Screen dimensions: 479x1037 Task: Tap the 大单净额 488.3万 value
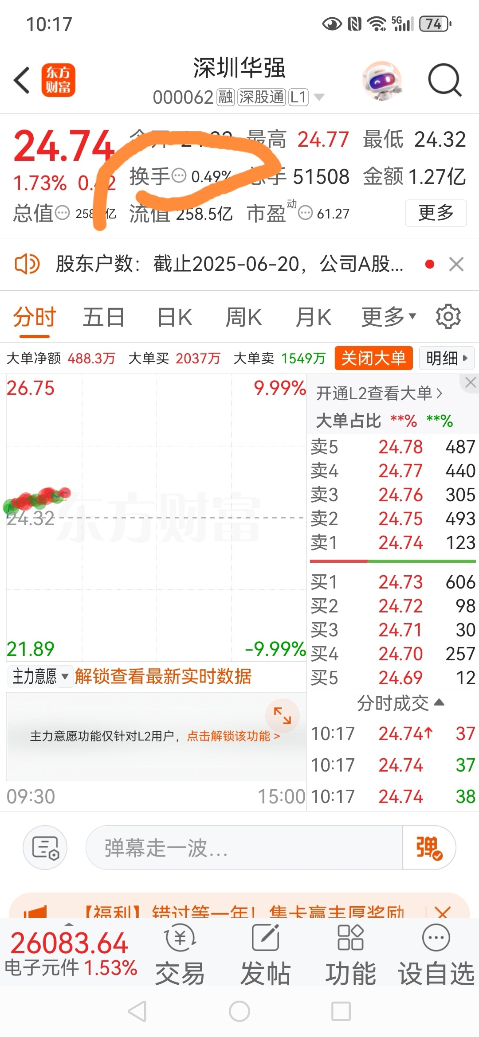click(91, 358)
